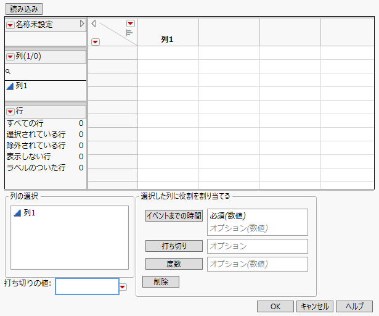Viewport: 379px width, 316px height.
Task: Click the 読み込み button
Action: pos(24,9)
